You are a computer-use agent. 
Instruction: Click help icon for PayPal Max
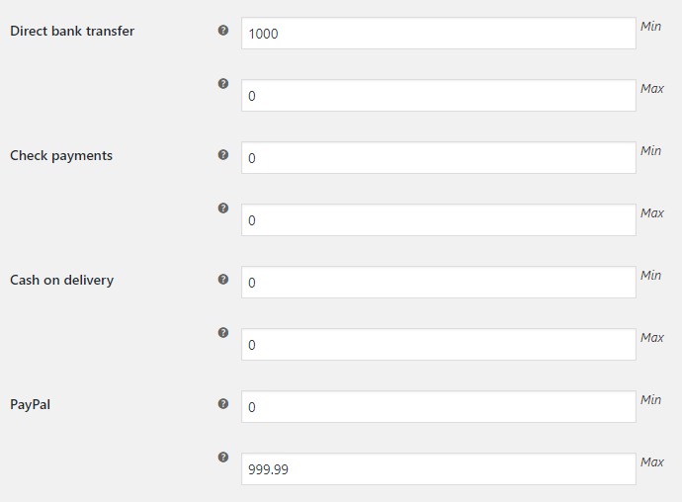pos(223,458)
